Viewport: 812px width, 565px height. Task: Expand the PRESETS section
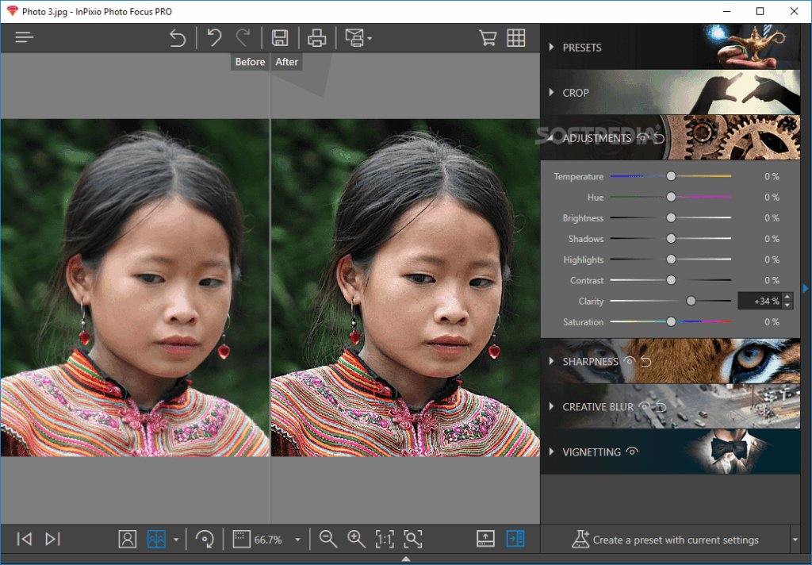tap(552, 47)
